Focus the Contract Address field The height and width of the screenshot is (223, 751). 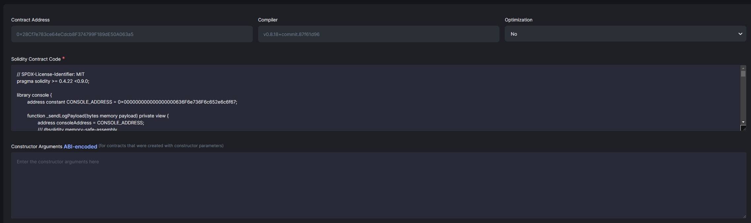pyautogui.click(x=132, y=34)
